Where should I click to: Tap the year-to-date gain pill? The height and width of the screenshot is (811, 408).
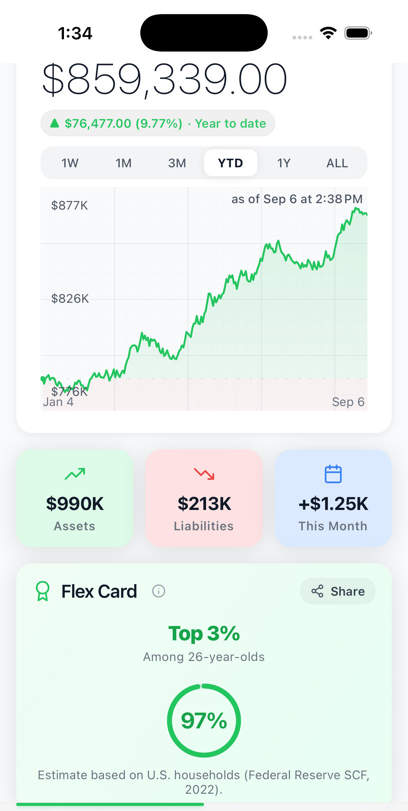tap(158, 123)
